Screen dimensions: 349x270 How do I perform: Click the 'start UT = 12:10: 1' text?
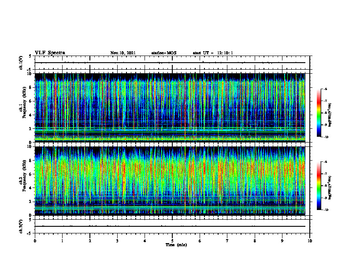click(x=213, y=53)
